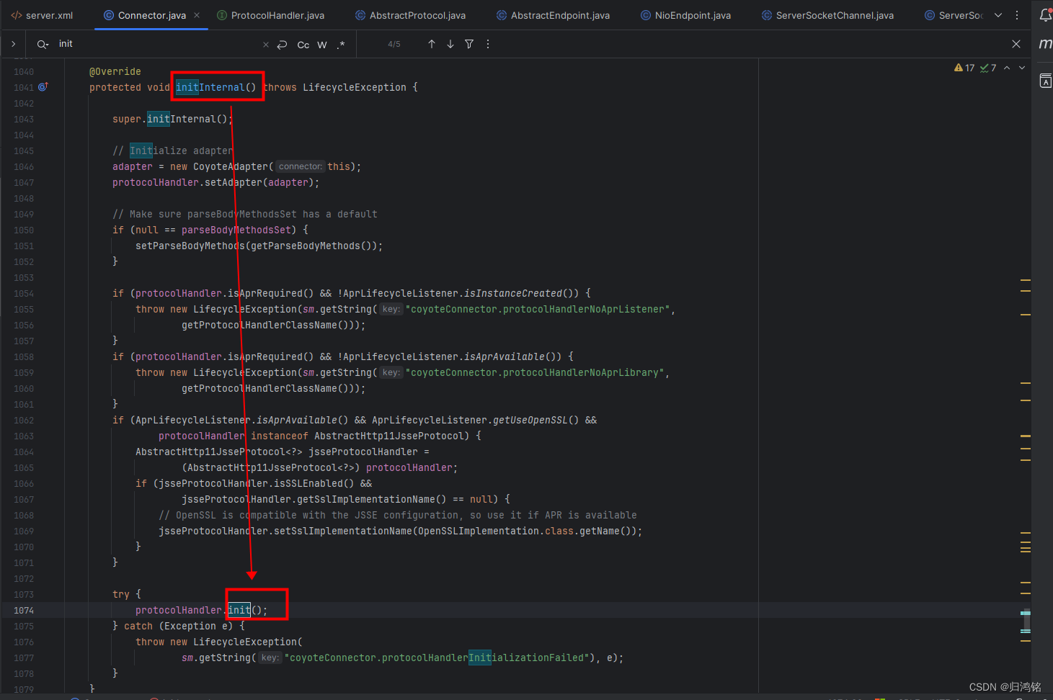
Task: Toggle whole Words (W) option
Action: click(322, 45)
